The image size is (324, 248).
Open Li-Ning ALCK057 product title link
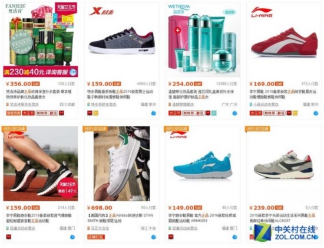coord(282,218)
